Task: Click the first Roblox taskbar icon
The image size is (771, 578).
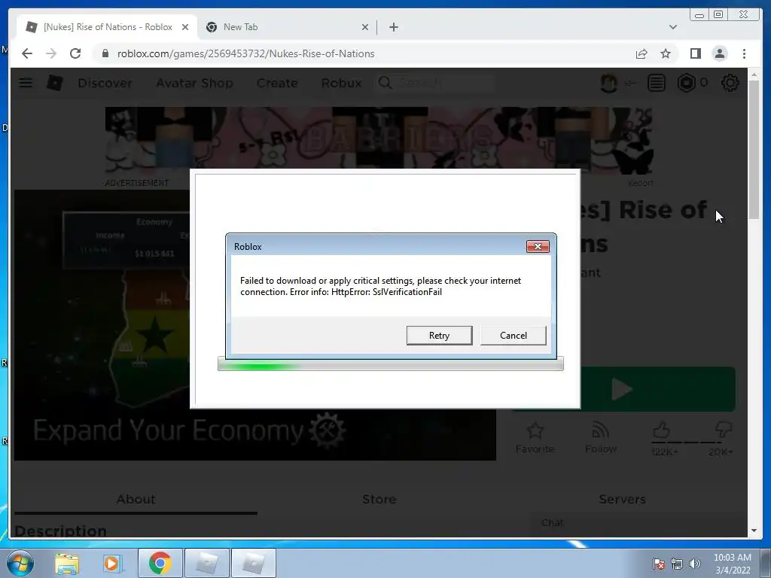Action: point(206,563)
